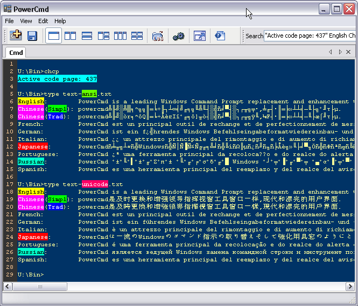Close the Cmd tab with the X
Screen dimensions: 358x306
[348, 52]
